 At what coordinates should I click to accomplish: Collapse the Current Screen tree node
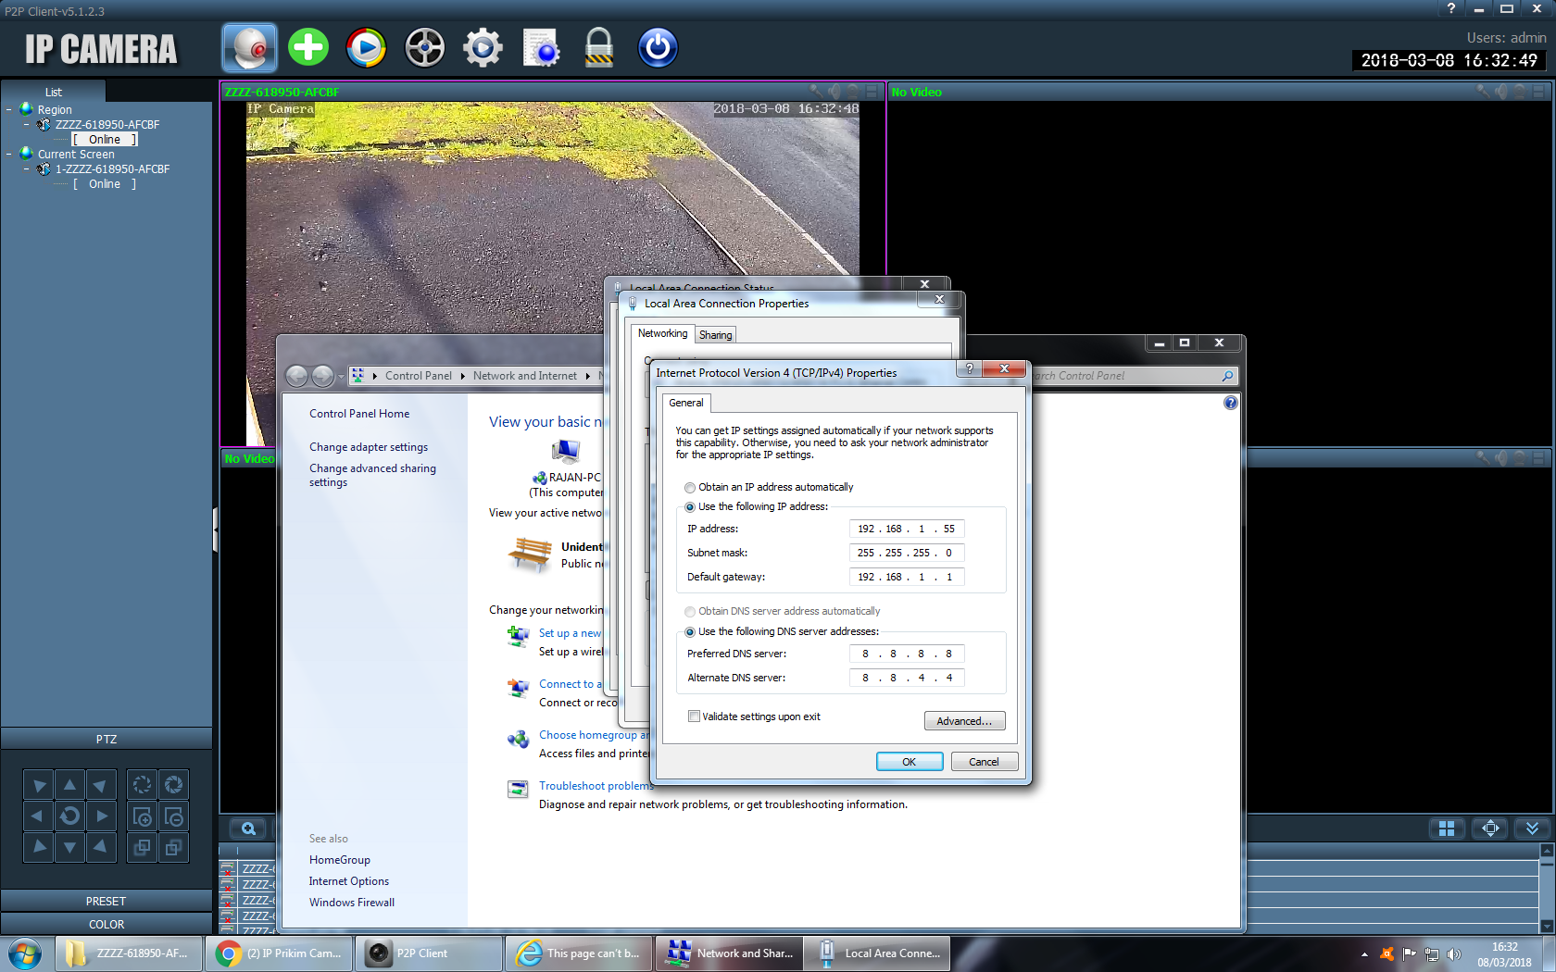click(9, 154)
